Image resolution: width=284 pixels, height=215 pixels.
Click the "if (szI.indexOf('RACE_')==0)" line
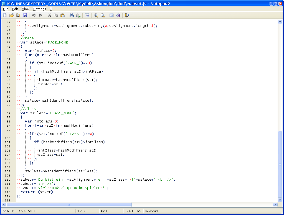click(x=61, y=63)
